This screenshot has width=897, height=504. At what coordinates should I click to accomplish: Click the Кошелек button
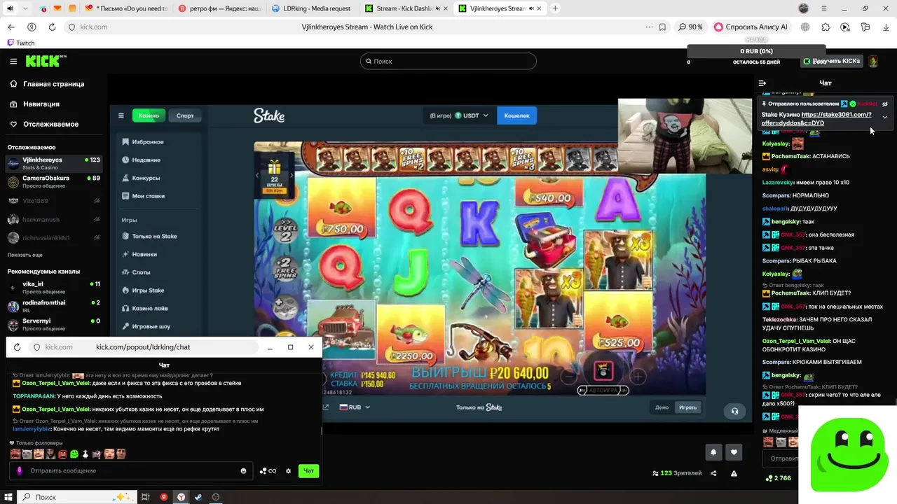517,115
